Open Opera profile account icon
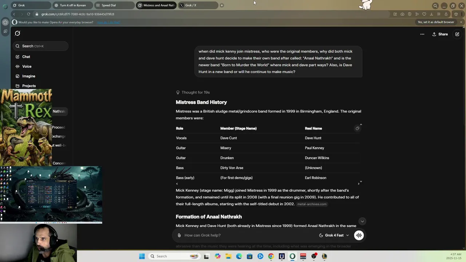This screenshot has width=466, height=262. (x=446, y=14)
